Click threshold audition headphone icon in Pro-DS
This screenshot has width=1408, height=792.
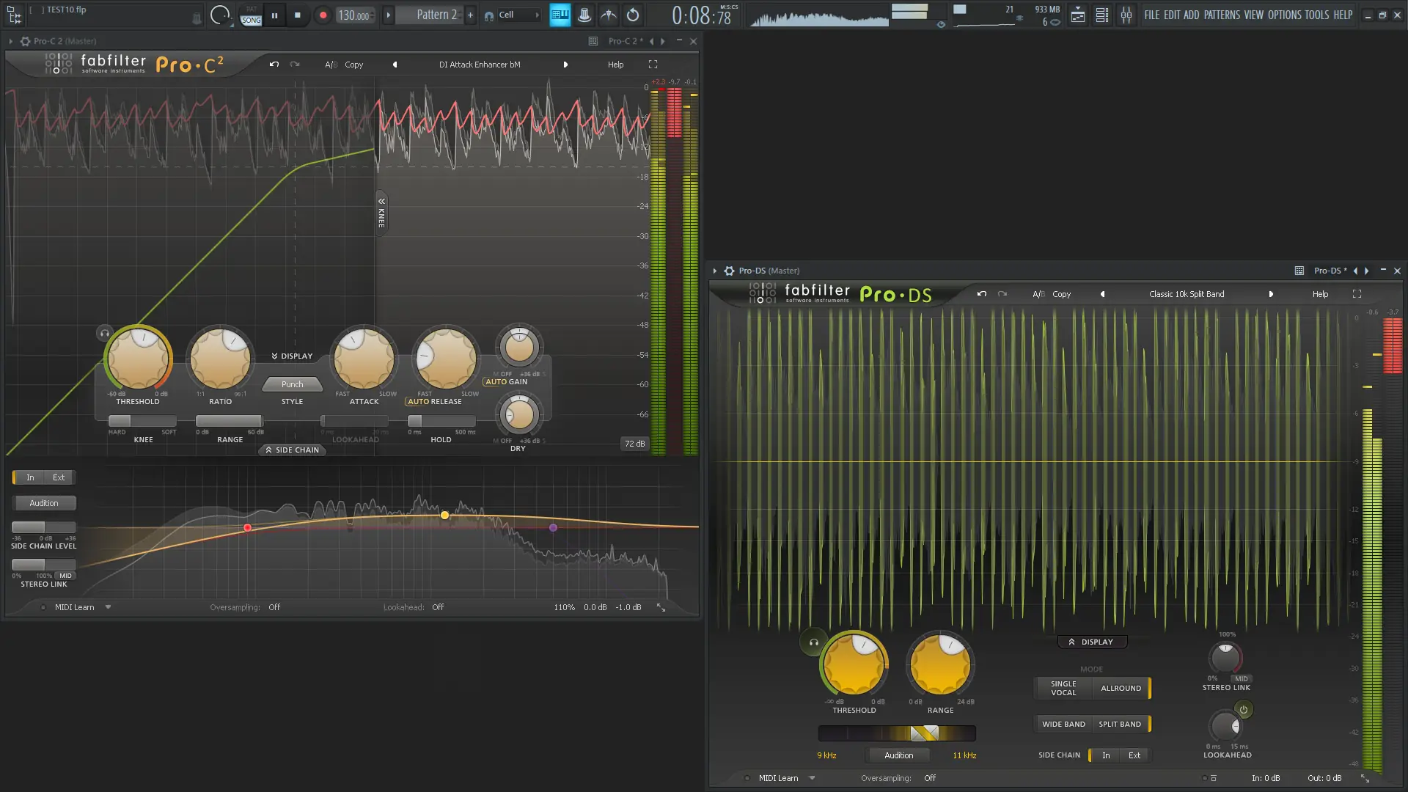[813, 642]
